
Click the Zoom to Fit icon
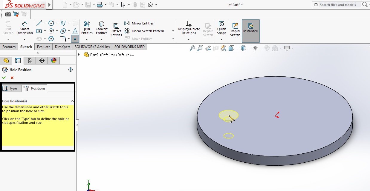(193, 48)
